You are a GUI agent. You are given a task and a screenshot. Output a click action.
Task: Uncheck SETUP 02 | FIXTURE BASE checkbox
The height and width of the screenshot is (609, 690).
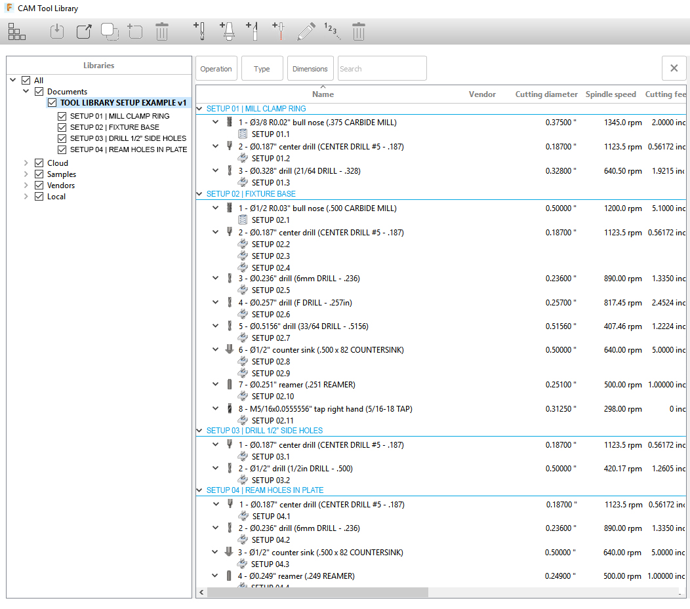(62, 127)
